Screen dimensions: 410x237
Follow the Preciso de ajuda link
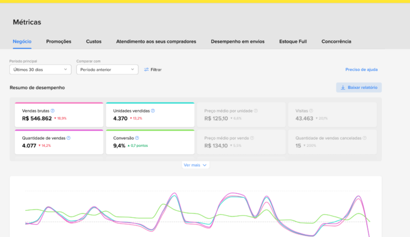(361, 70)
